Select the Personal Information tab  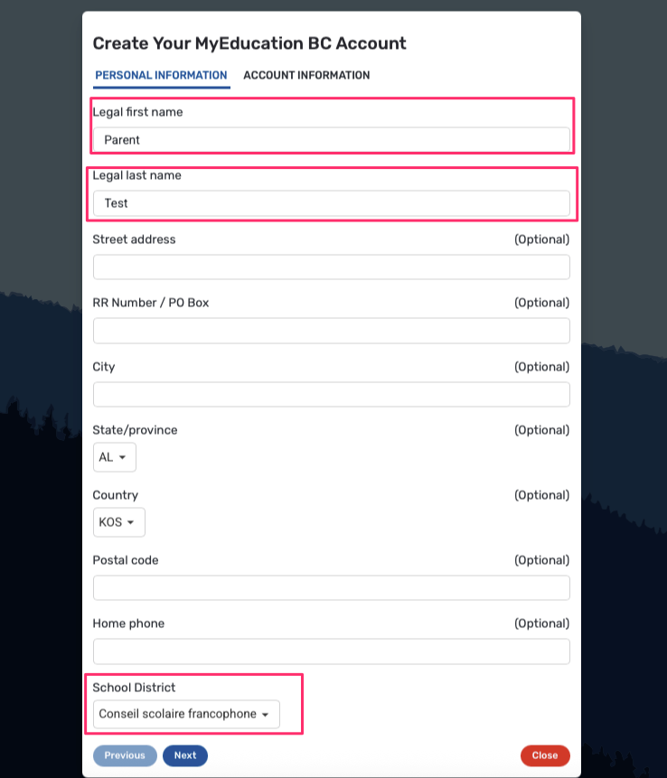coord(161,75)
